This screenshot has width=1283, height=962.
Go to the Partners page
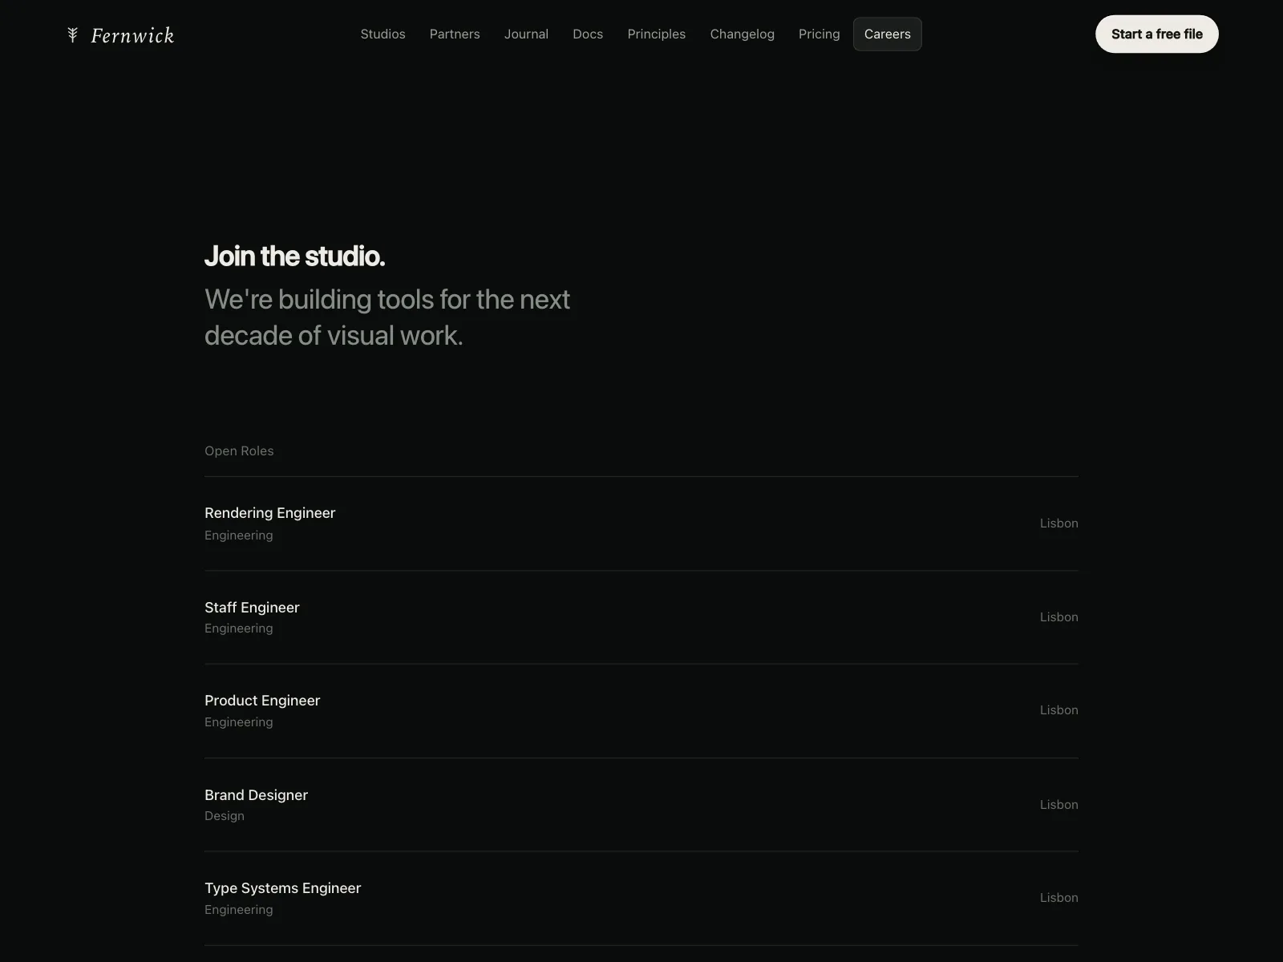pyautogui.click(x=455, y=34)
